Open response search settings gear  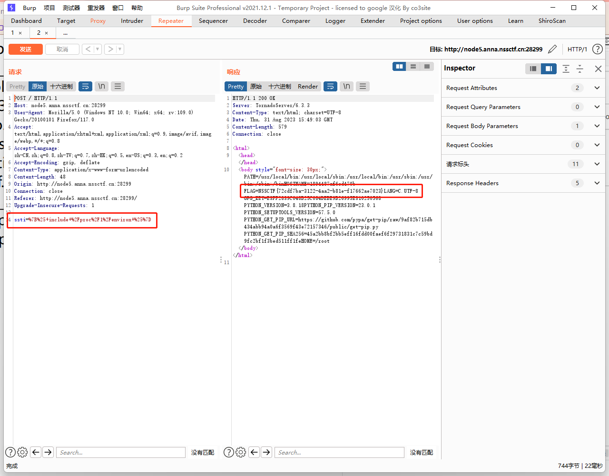click(x=241, y=452)
